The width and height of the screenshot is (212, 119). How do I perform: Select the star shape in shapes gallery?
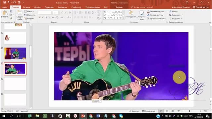[x=121, y=18]
